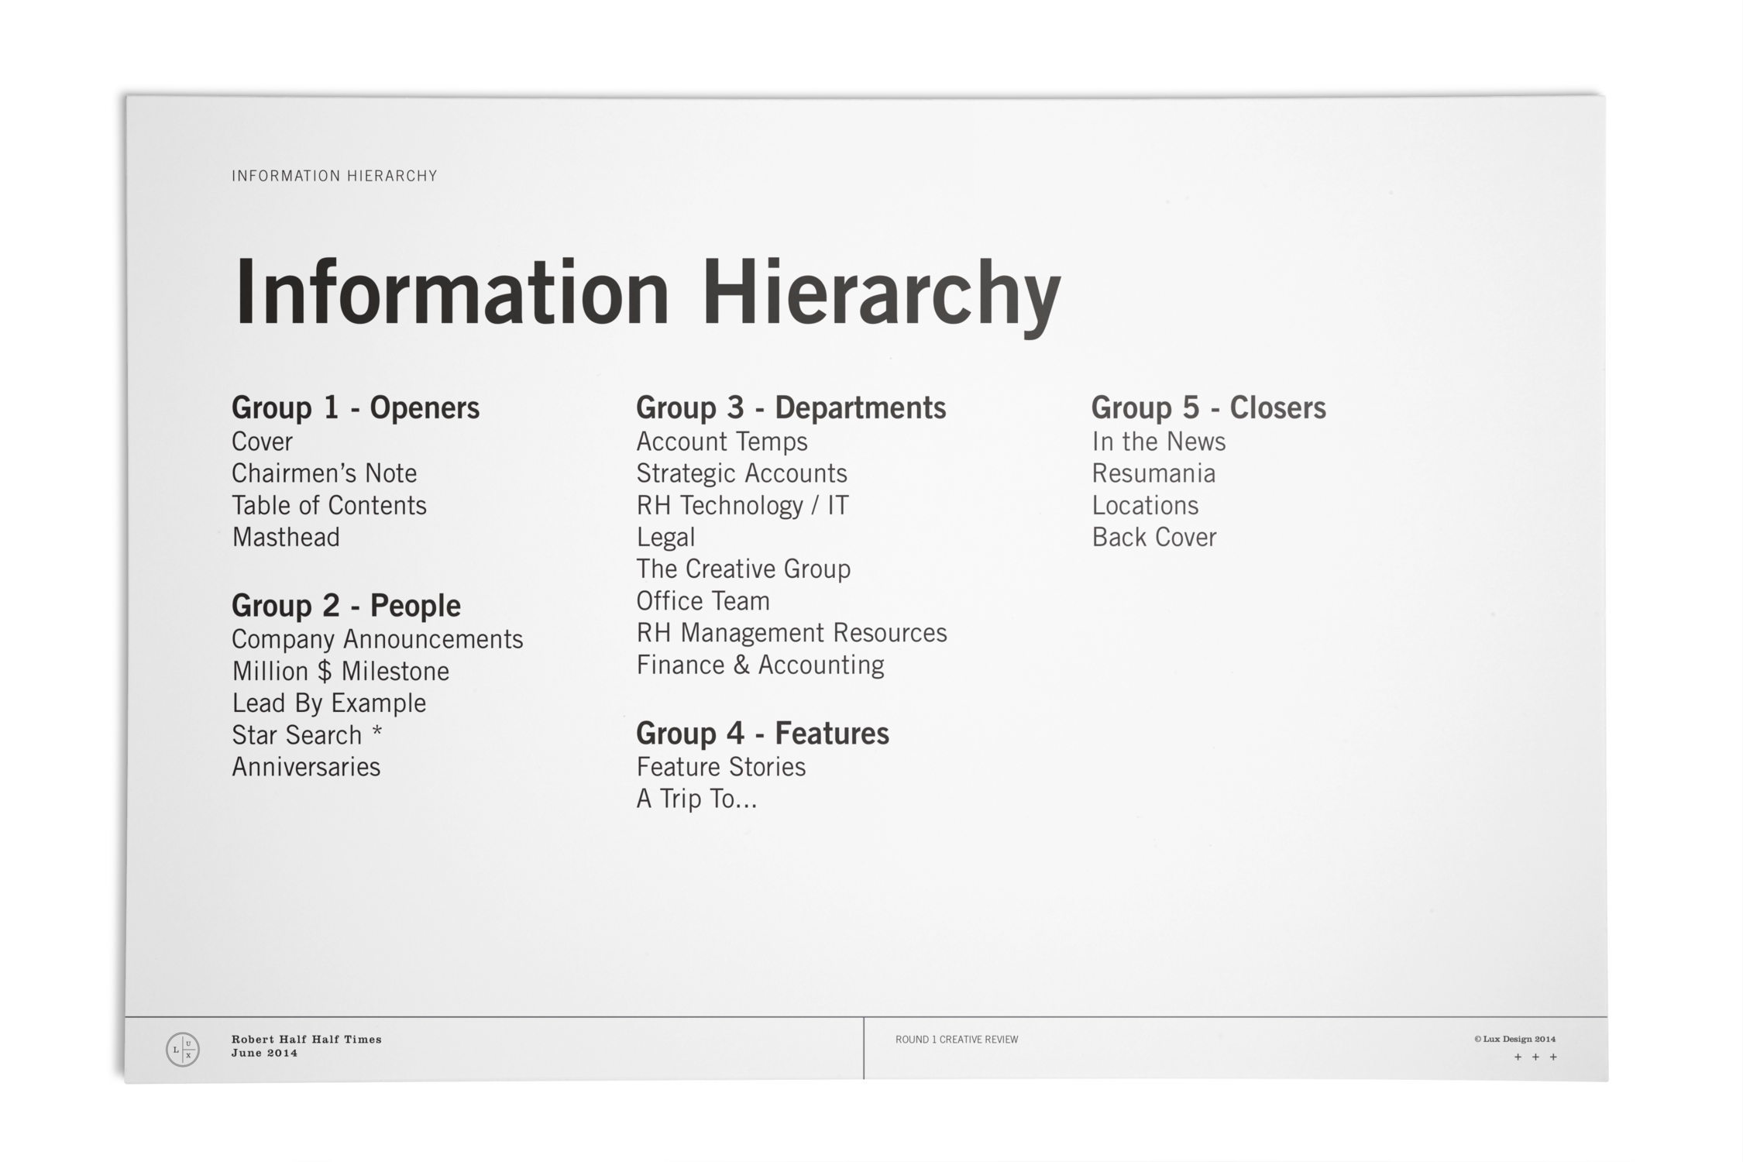Select the Group 4 - Features heading
Viewport: 1743px width, 1162px height.
coord(762,734)
